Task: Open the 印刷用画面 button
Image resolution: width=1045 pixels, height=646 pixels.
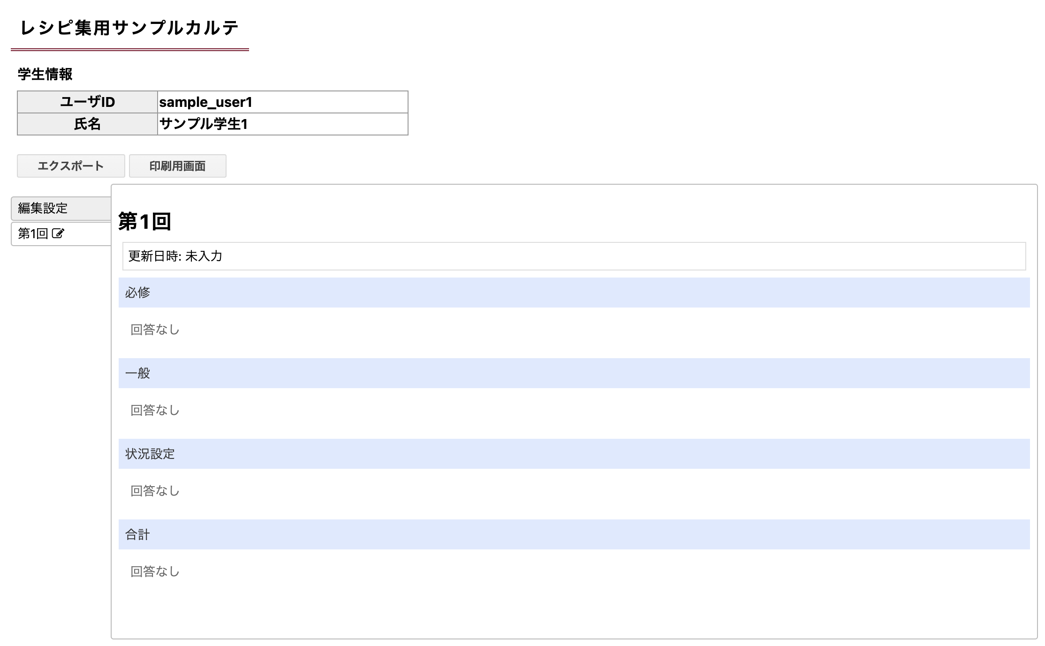Action: coord(178,166)
